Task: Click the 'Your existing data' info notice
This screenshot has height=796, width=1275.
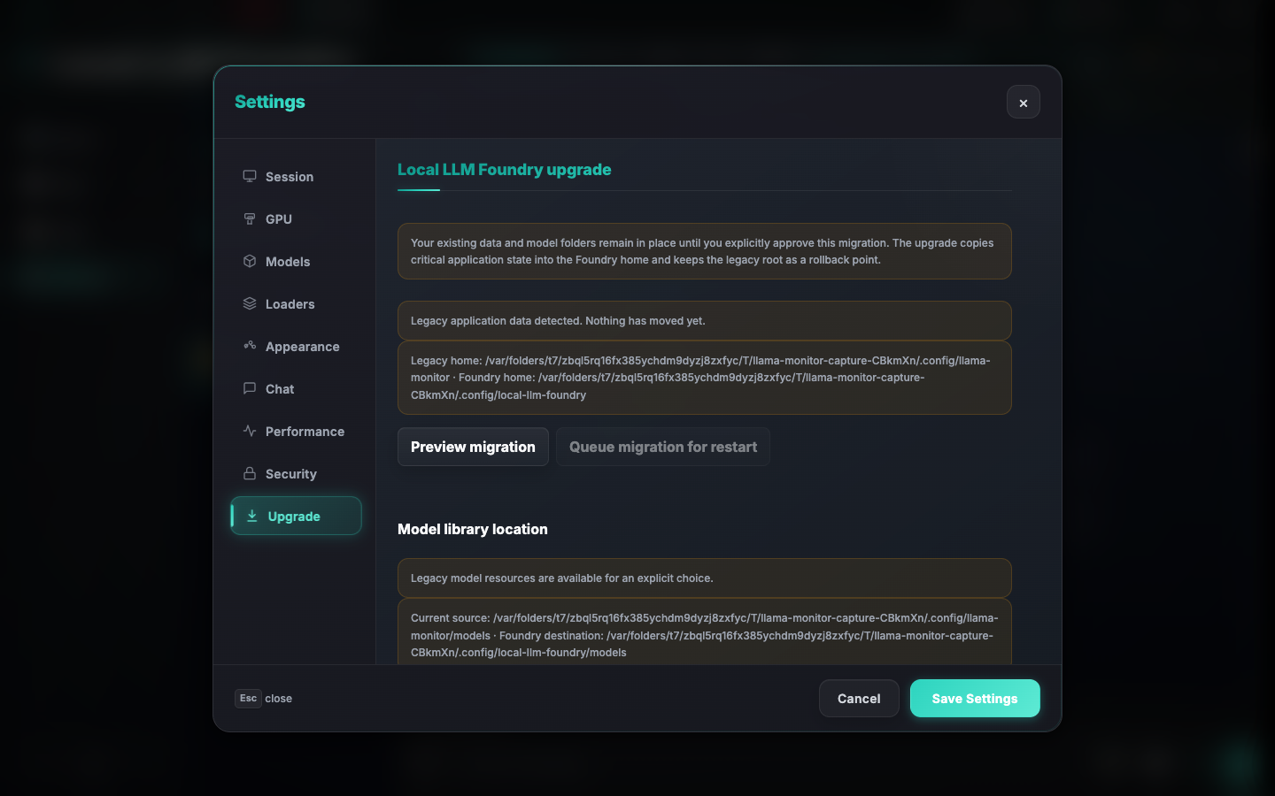Action: 705,251
